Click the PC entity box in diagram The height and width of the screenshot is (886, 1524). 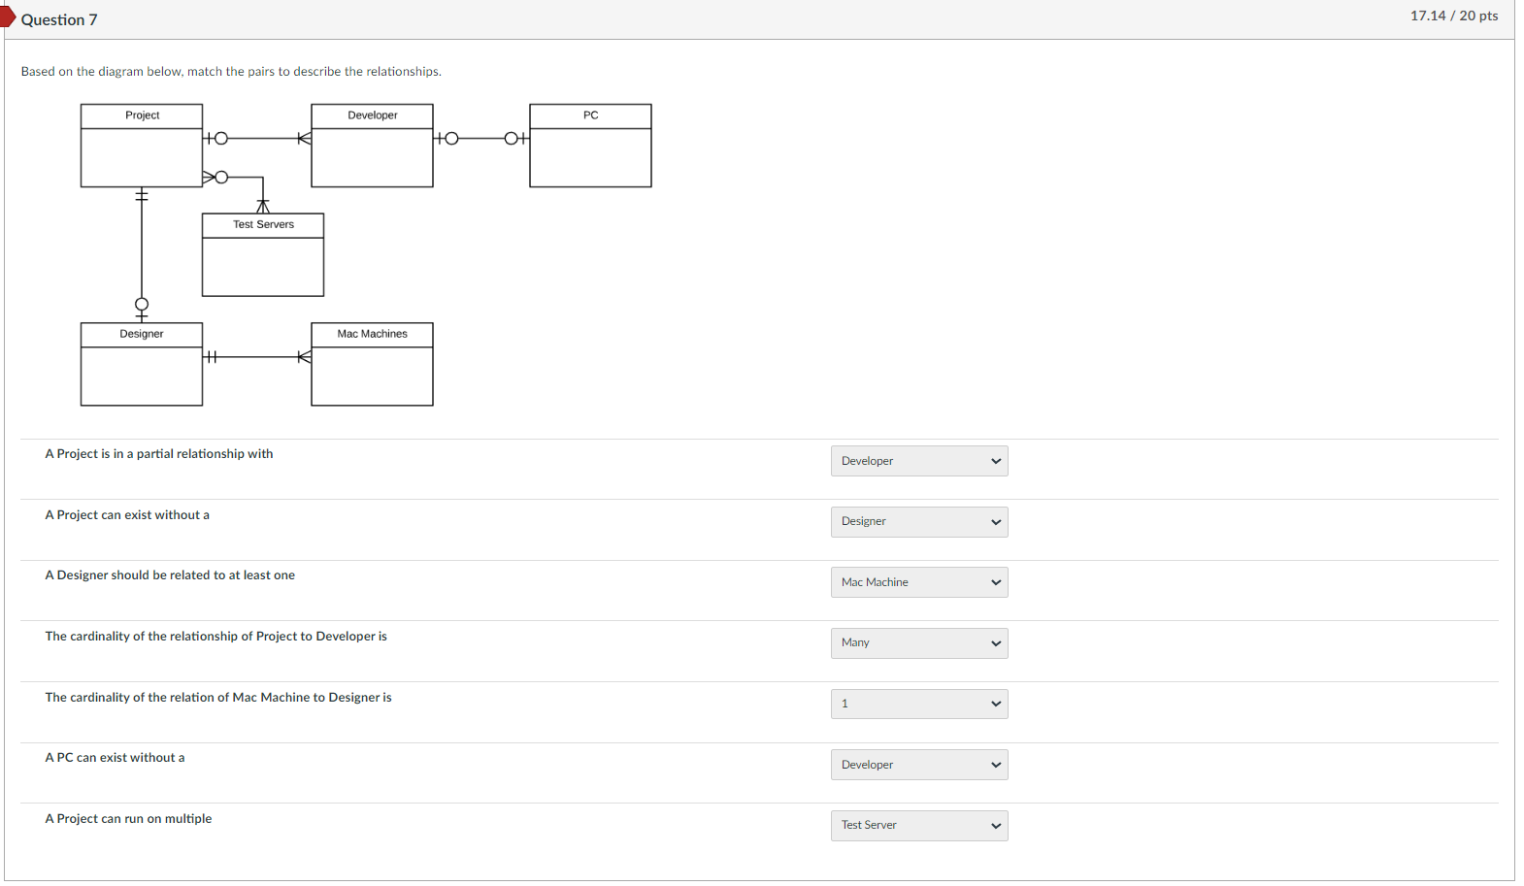590,146
